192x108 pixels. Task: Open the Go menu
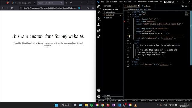pyautogui.click(x=125, y=2)
